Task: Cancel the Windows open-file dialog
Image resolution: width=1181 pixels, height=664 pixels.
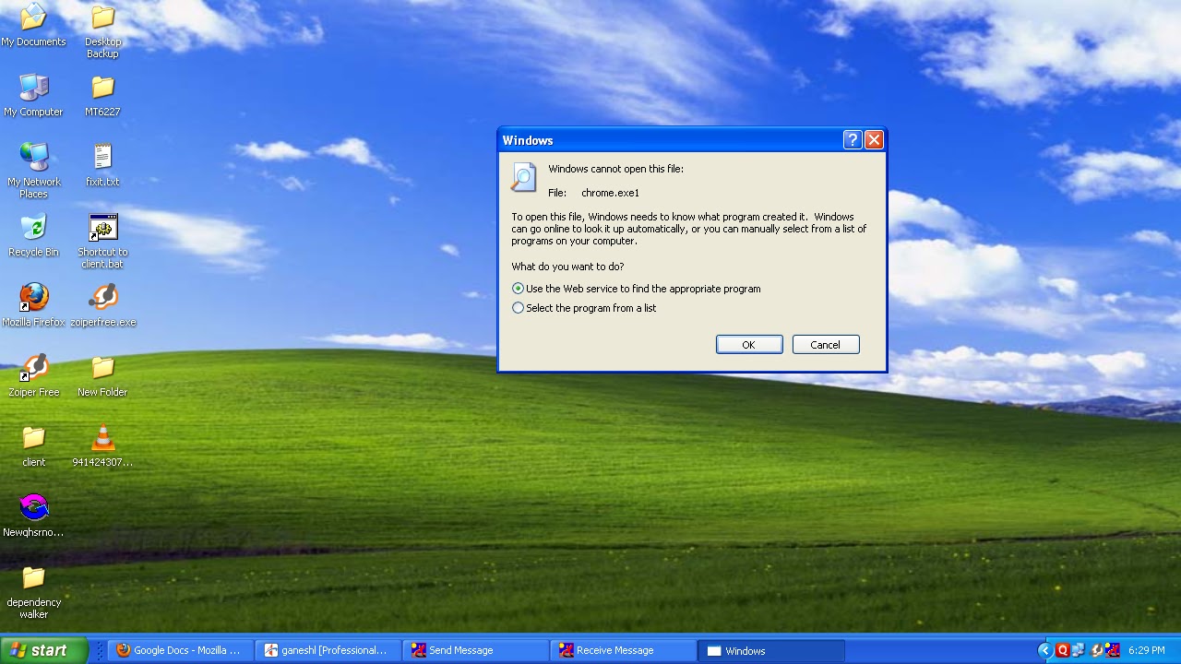Action: (825, 344)
